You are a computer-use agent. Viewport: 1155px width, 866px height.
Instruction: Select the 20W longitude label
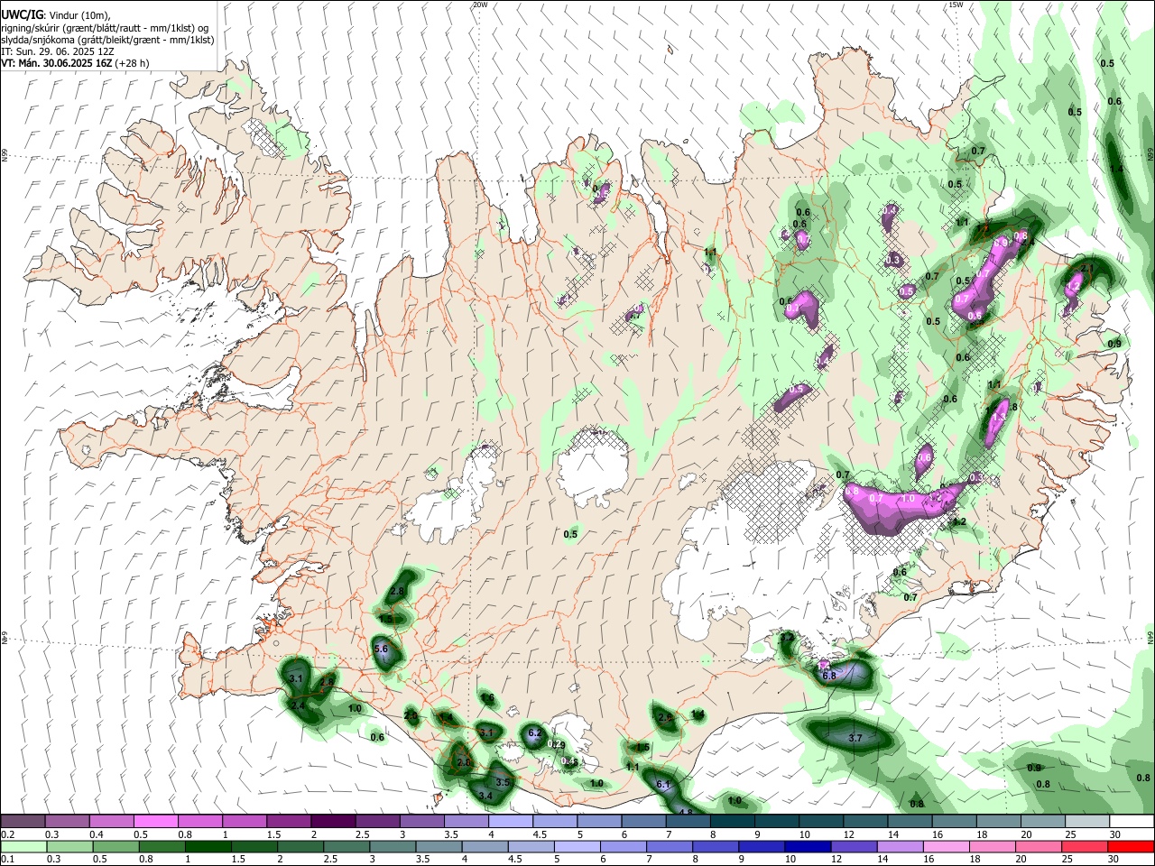[480, 5]
